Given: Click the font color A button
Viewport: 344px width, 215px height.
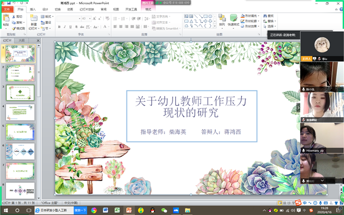Looking at the screenshot, I should coord(106,27).
